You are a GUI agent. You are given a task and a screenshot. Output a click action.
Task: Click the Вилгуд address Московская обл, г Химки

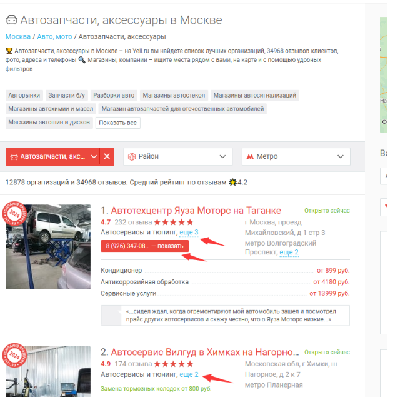point(291,369)
